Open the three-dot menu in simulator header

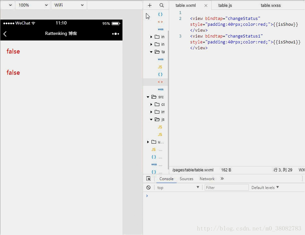coord(116,34)
